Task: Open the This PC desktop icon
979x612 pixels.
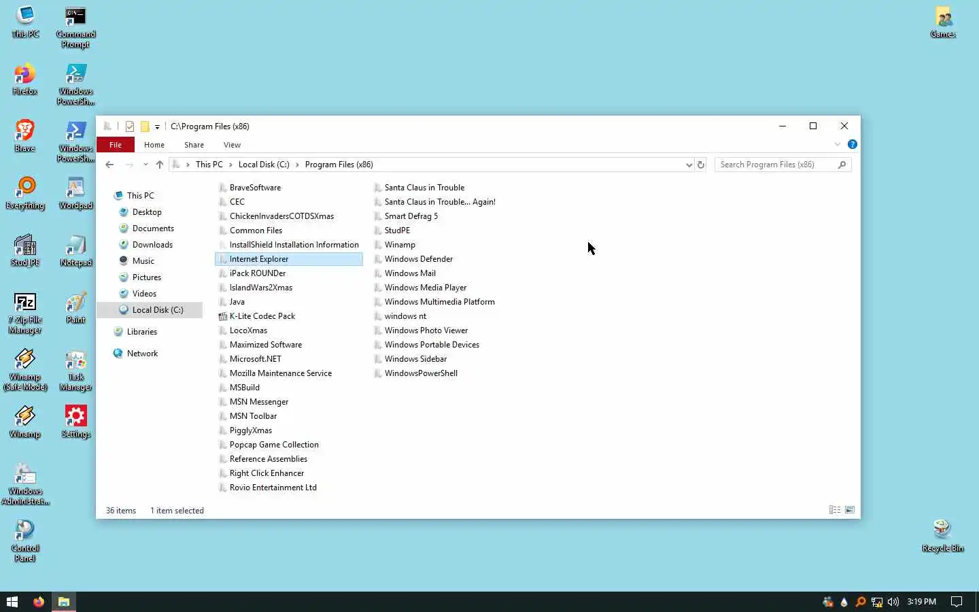Action: point(25,22)
